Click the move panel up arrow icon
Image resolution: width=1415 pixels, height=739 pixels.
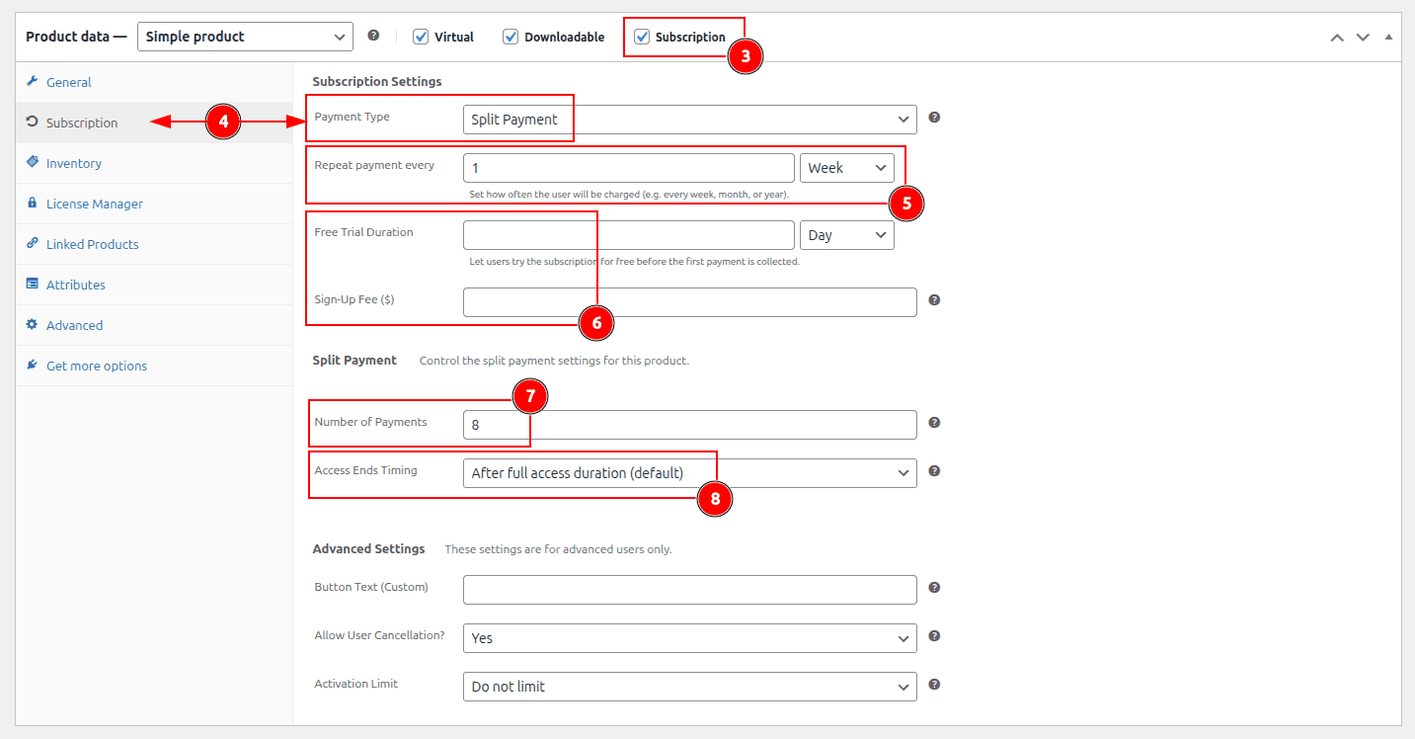[1337, 38]
